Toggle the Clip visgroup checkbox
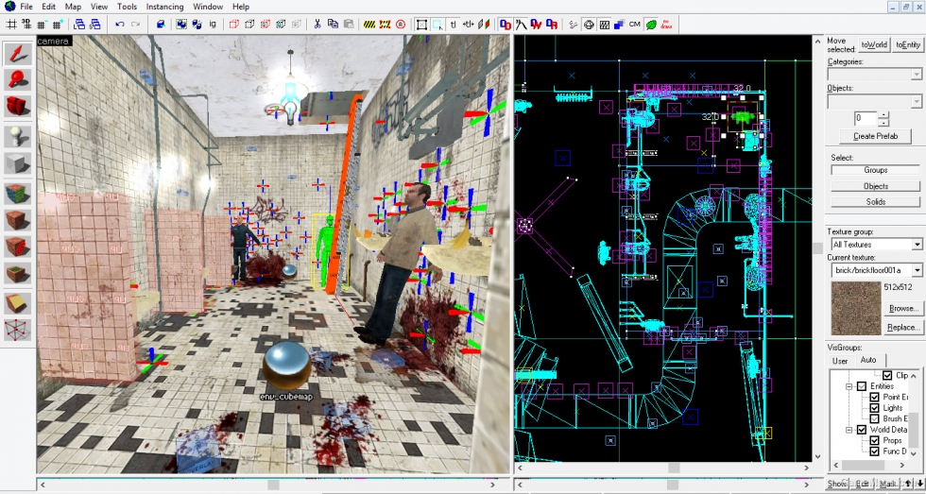This screenshot has width=926, height=494. pyautogui.click(x=887, y=375)
